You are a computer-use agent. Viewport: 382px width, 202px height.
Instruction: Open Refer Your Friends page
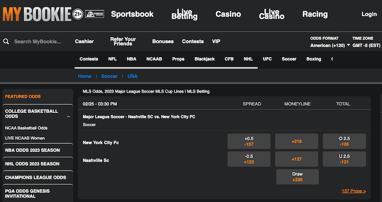click(123, 41)
